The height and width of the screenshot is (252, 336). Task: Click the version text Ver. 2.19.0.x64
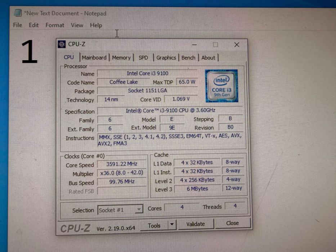pyautogui.click(x=116, y=229)
